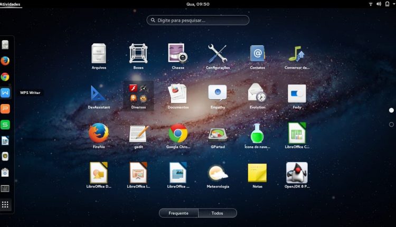The image size is (396, 227).
Task: Launch the Fedy app
Action: pyautogui.click(x=297, y=93)
